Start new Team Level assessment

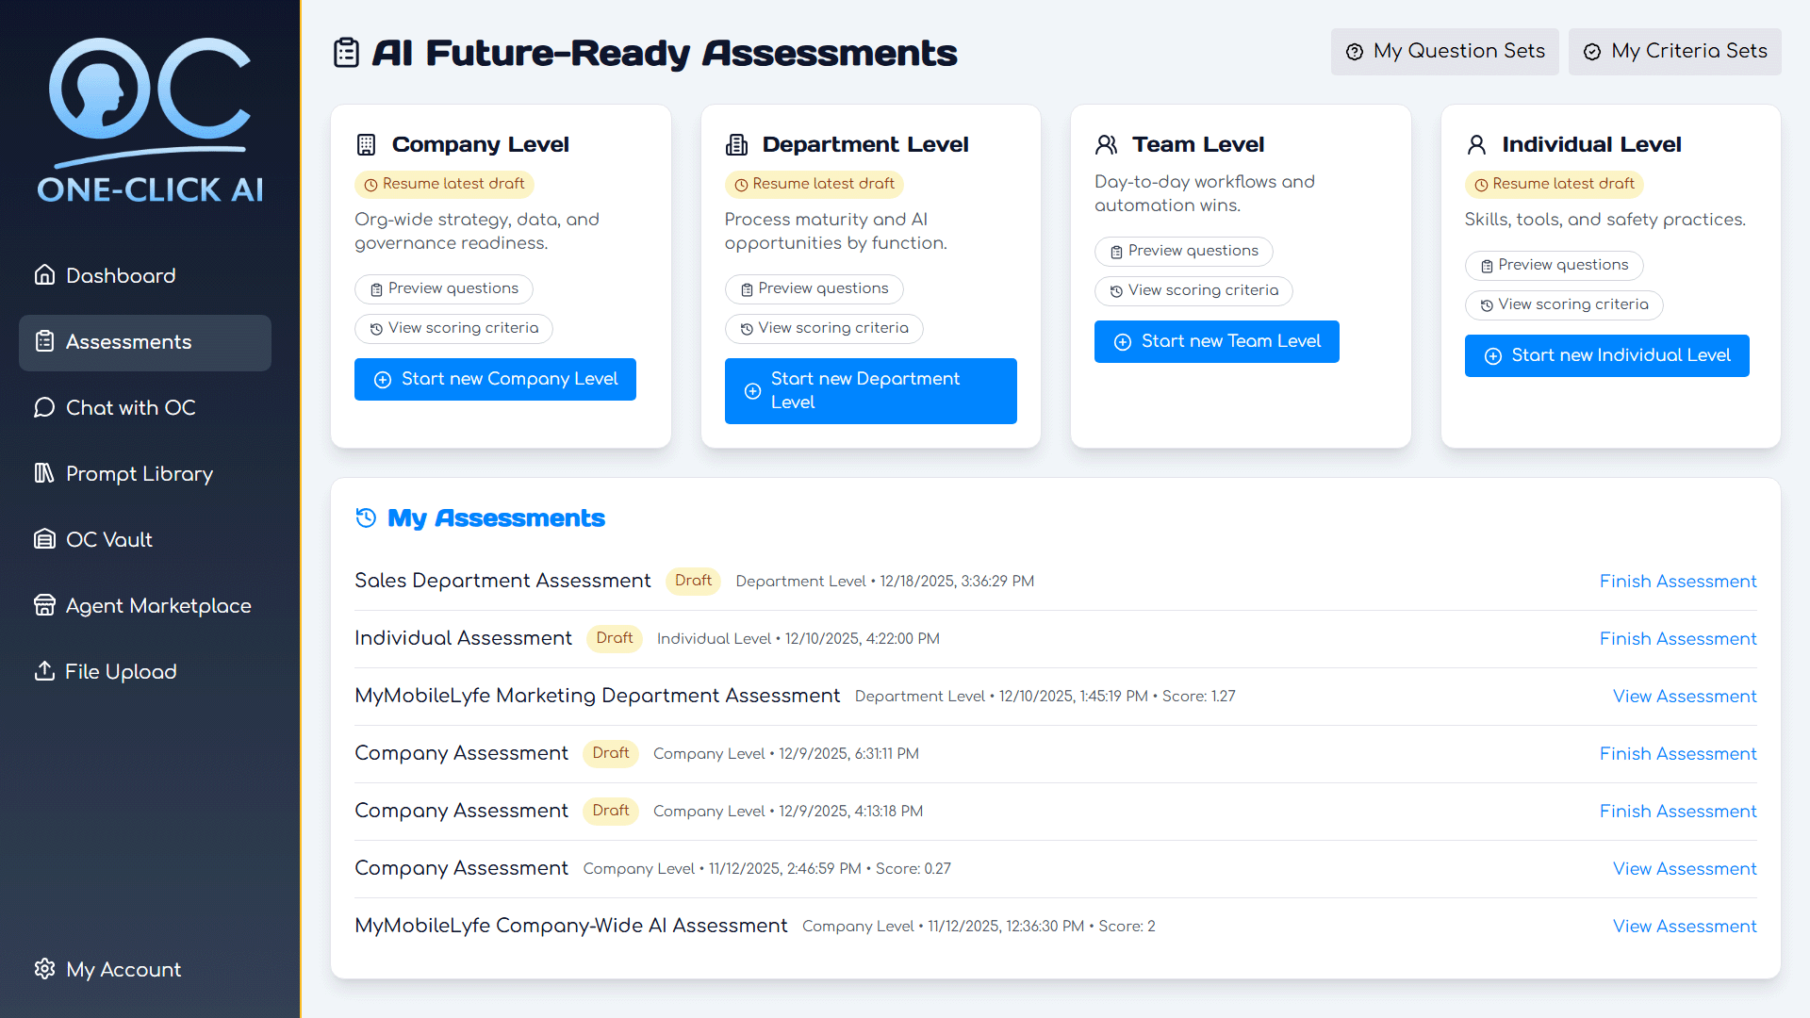pyautogui.click(x=1216, y=341)
